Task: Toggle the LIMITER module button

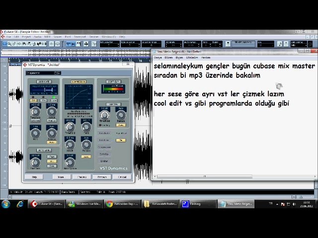Action: click(113, 105)
